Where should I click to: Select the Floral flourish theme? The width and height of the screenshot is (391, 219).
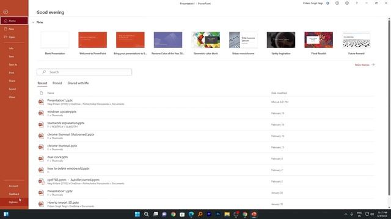319,43
